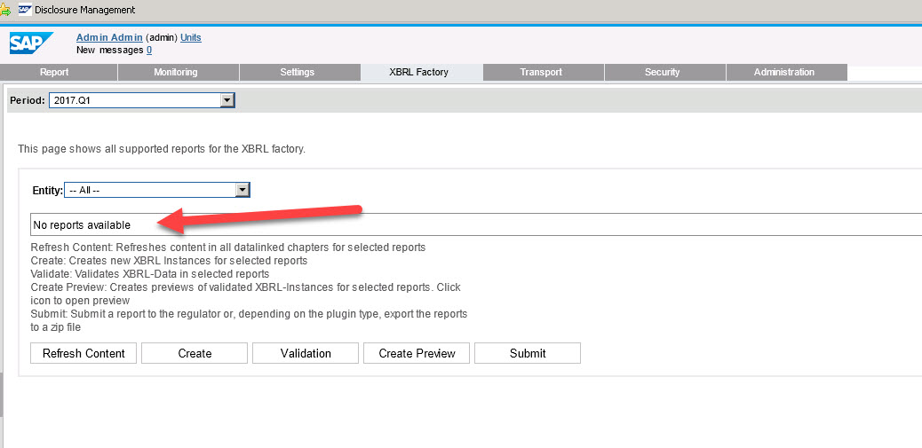The width and height of the screenshot is (922, 448).
Task: Click the 'New messages' label text
Action: click(x=110, y=51)
